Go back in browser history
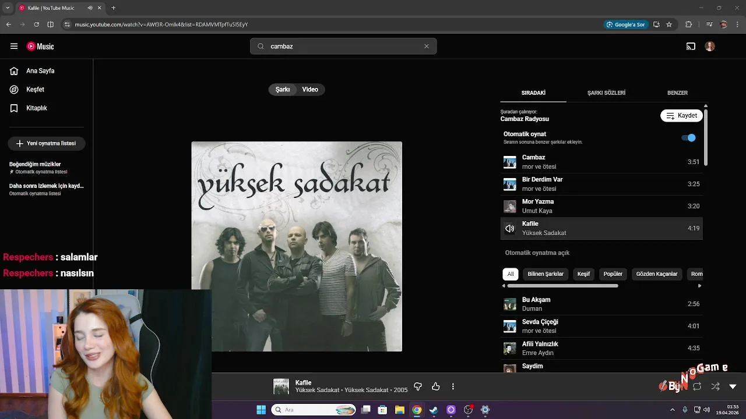Viewport: 746px width, 419px height. click(8, 24)
